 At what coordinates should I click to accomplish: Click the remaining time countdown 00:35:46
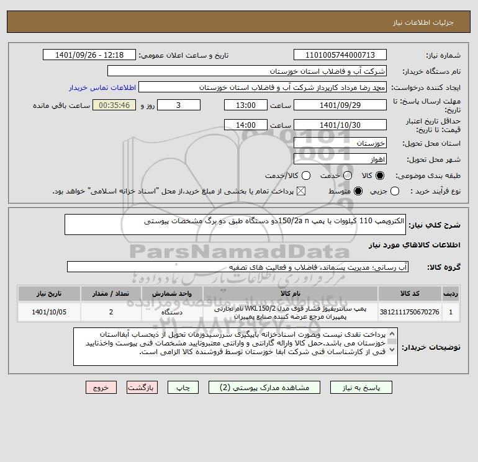point(114,105)
